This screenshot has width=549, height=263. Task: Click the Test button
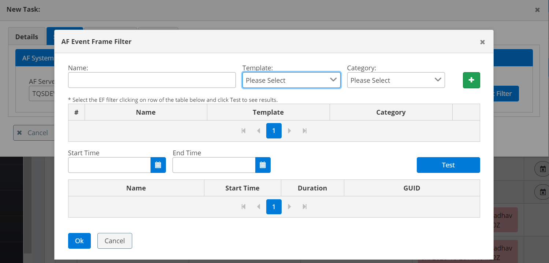click(448, 165)
